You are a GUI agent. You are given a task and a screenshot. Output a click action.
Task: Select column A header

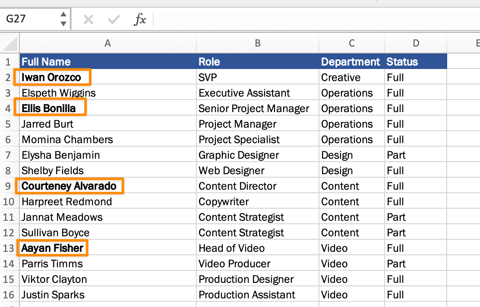pyautogui.click(x=108, y=43)
